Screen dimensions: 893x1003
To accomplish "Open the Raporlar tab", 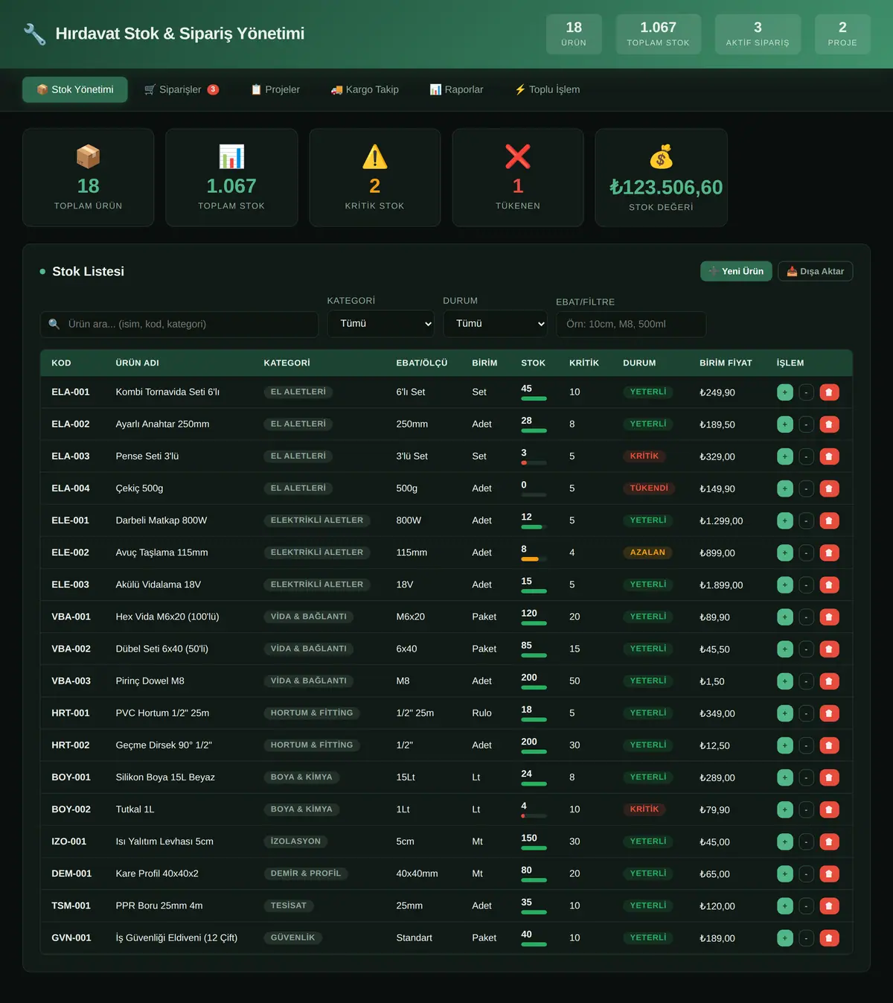I will click(456, 89).
